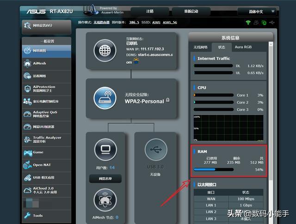Select the Network Map (网络地图) sidebar icon
296x224 pixels.
27,50
